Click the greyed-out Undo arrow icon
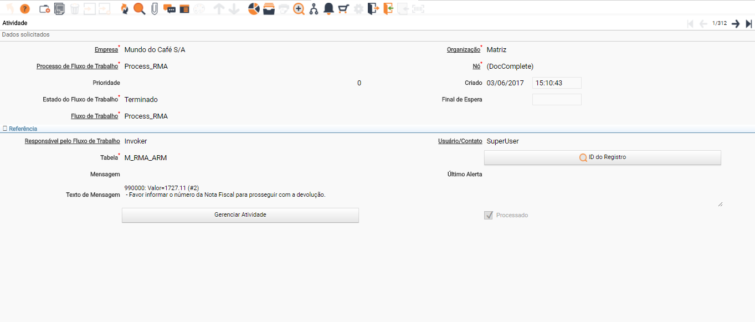The image size is (755, 322). click(9, 9)
